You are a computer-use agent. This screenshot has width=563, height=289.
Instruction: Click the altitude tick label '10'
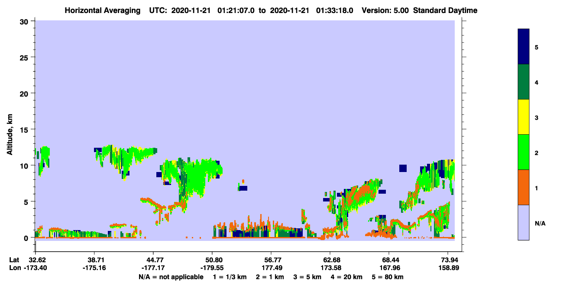coord(24,166)
